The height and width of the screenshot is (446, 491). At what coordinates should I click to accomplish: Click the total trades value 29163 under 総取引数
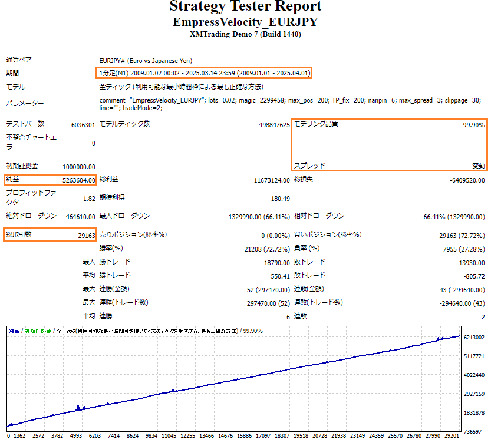pos(87,235)
